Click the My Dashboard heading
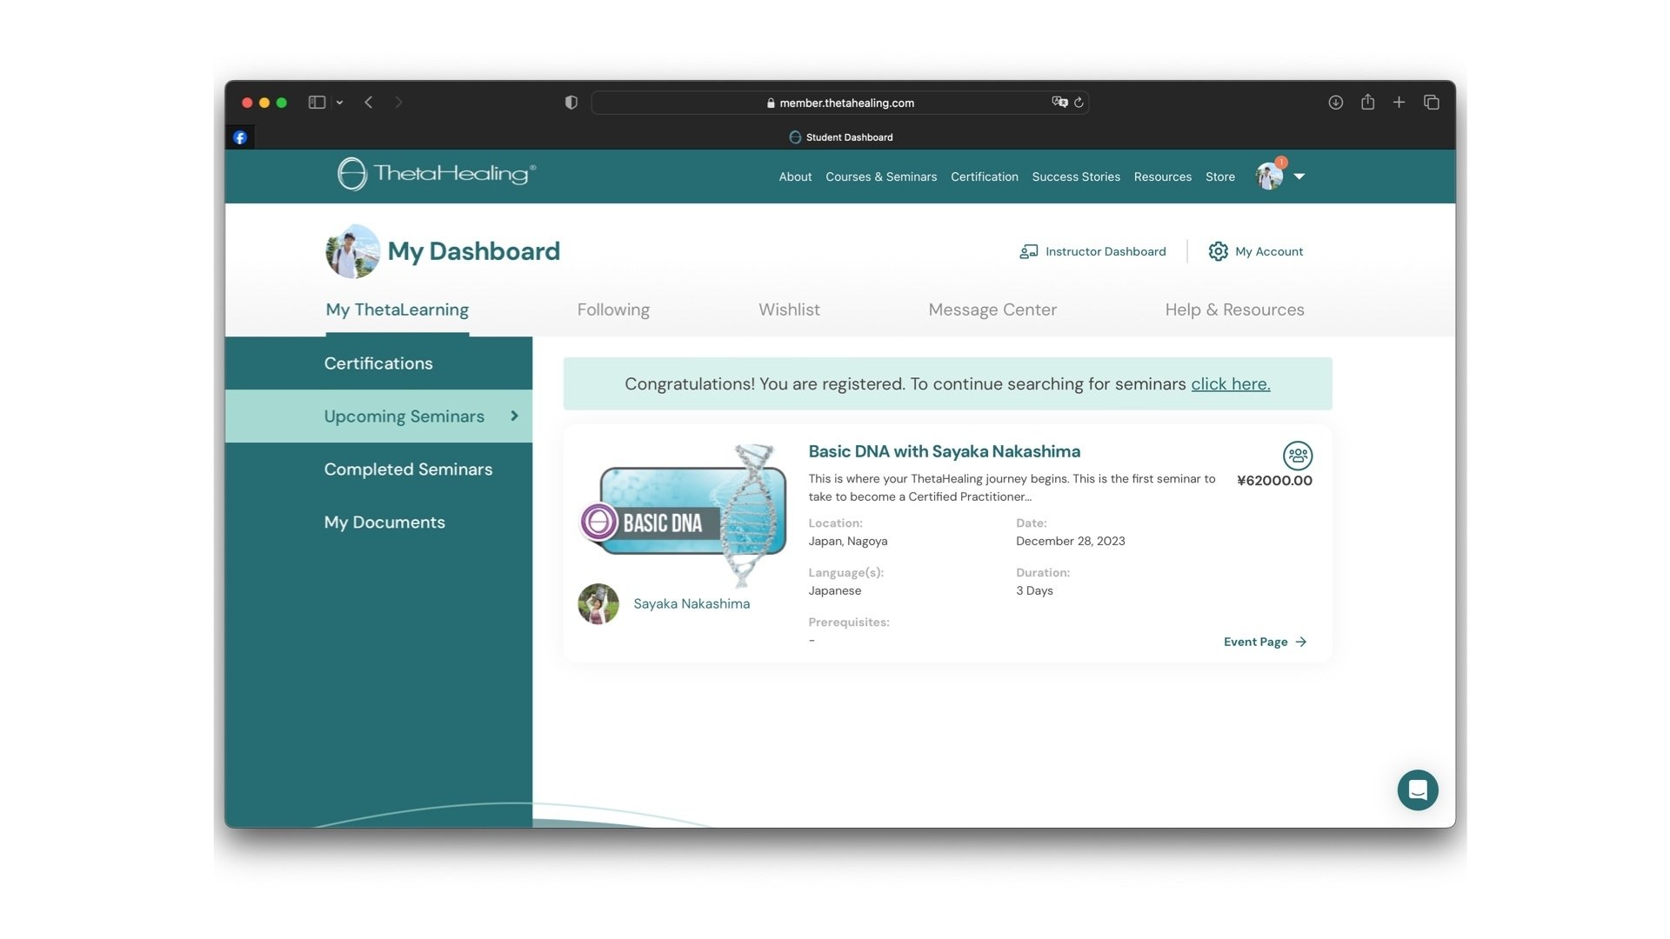Viewport: 1670px width, 939px height. 473,251
